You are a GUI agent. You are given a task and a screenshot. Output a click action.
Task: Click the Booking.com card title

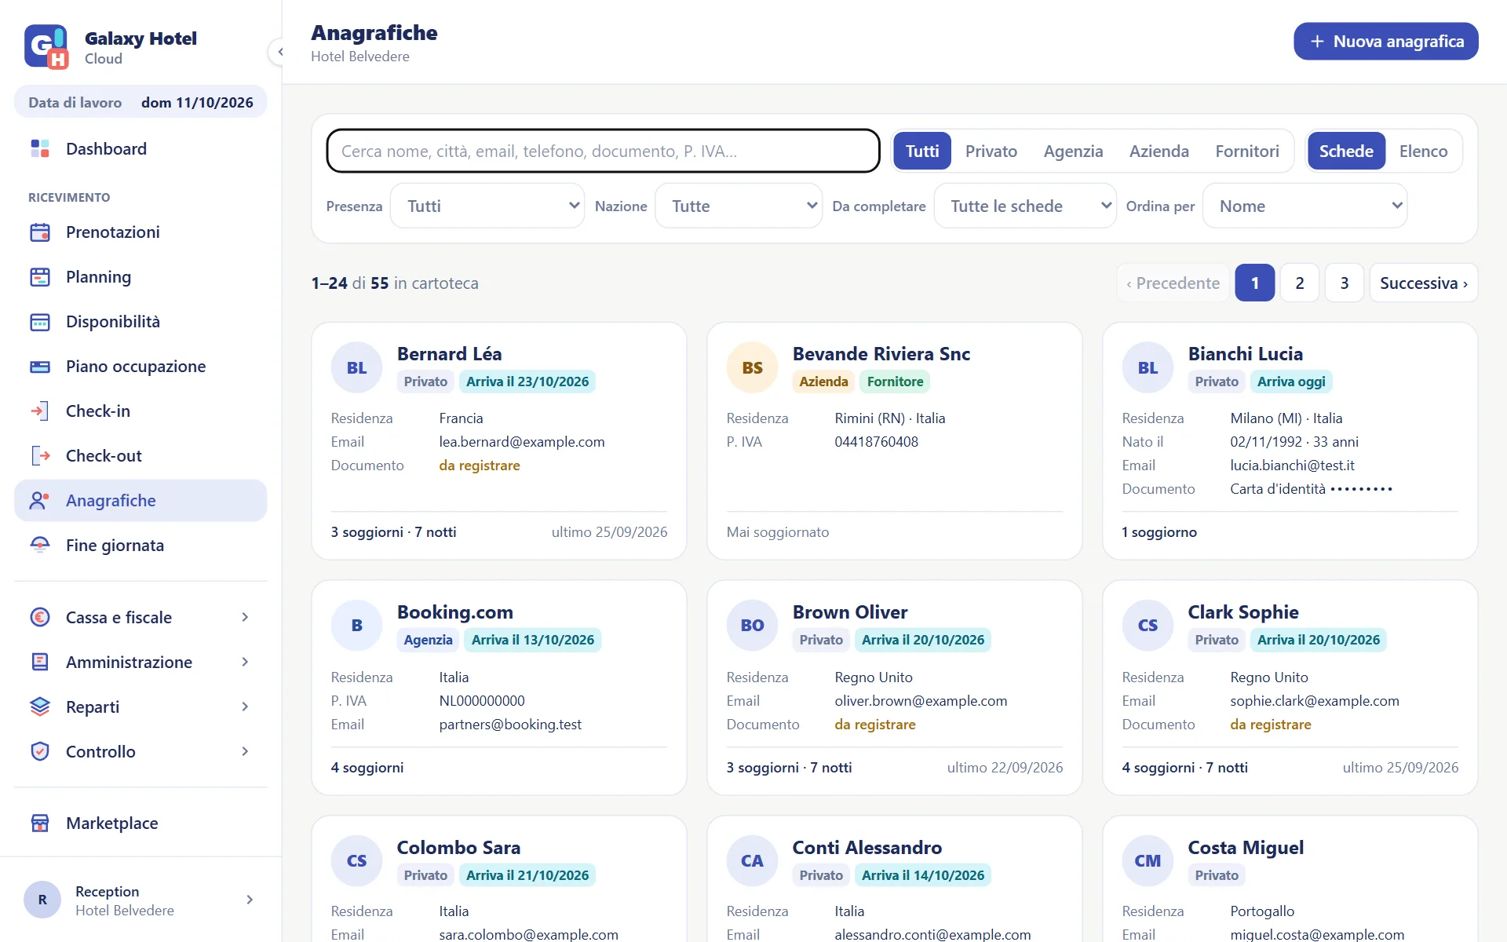click(455, 612)
